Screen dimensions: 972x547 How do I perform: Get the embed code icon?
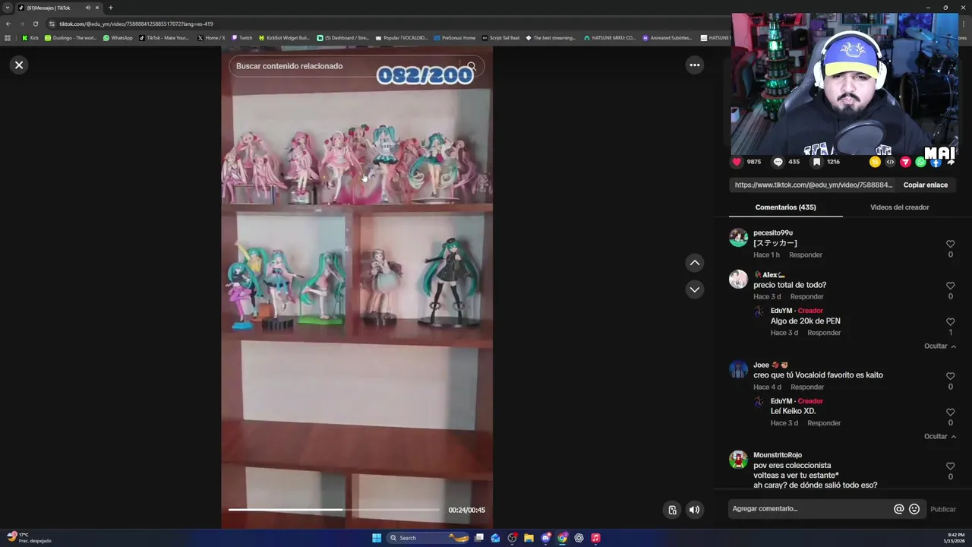(890, 162)
